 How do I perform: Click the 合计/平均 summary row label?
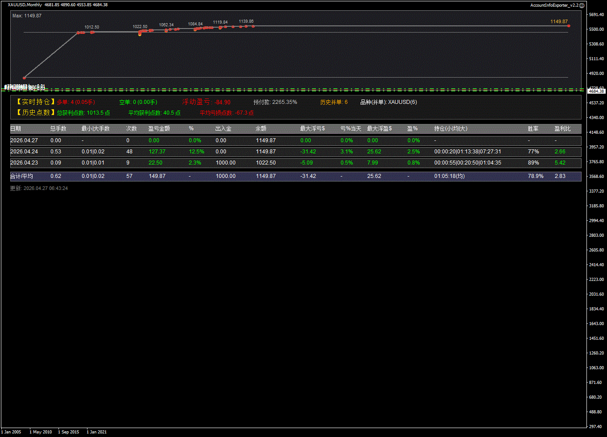pos(21,176)
